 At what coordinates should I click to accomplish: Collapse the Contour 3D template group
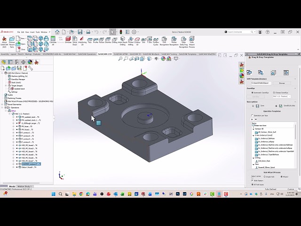tap(253, 129)
